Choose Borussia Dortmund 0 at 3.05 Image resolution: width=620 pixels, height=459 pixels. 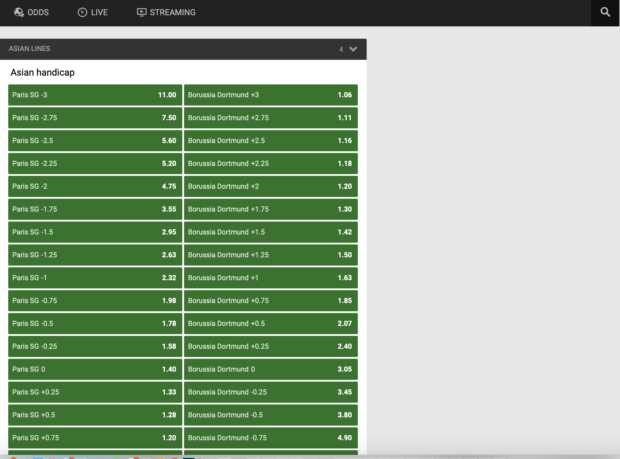tap(270, 369)
